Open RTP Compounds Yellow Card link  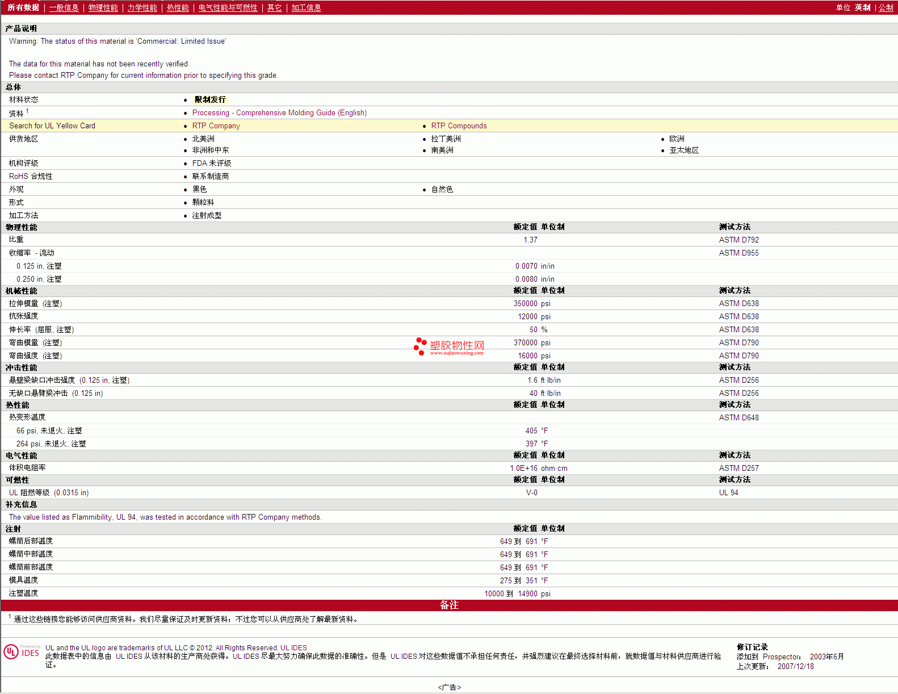(459, 126)
